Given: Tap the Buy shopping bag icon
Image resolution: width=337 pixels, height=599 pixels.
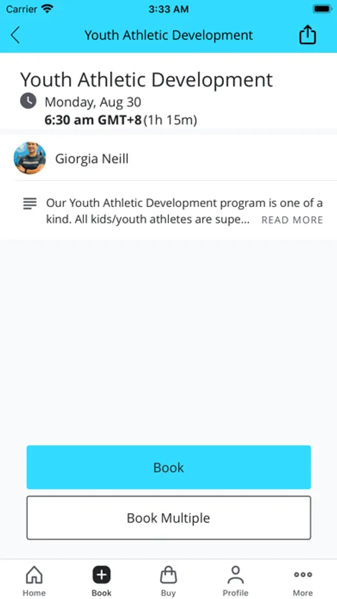Looking at the screenshot, I should pos(168,575).
